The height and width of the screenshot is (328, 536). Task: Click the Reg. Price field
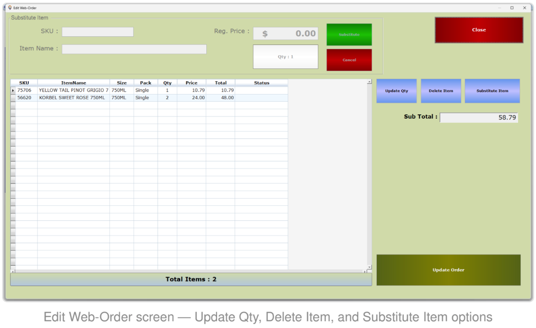coord(286,33)
